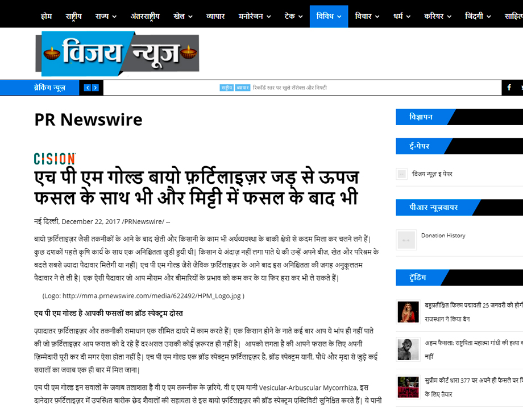Click the CISION logo
Screen dimensions: 523x408
[55, 159]
